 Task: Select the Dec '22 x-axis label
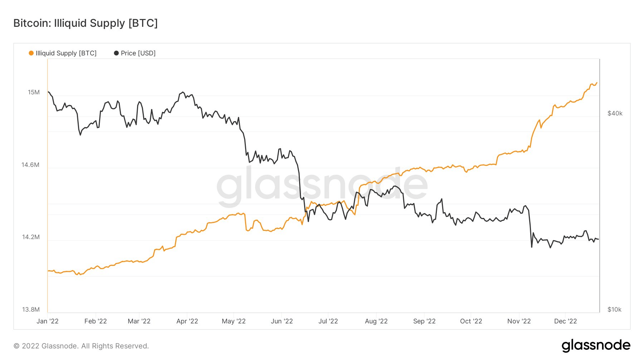[565, 321]
